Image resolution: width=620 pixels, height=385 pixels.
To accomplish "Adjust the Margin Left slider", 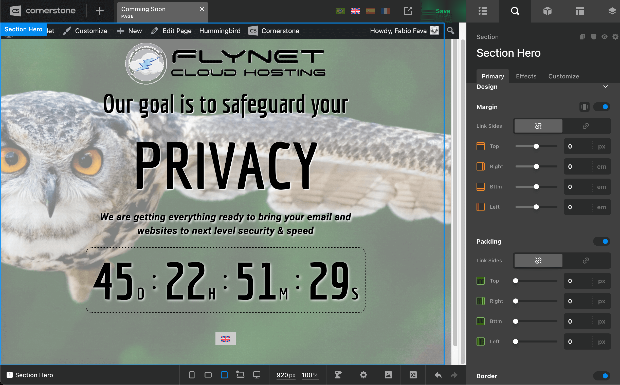I will tap(536, 207).
